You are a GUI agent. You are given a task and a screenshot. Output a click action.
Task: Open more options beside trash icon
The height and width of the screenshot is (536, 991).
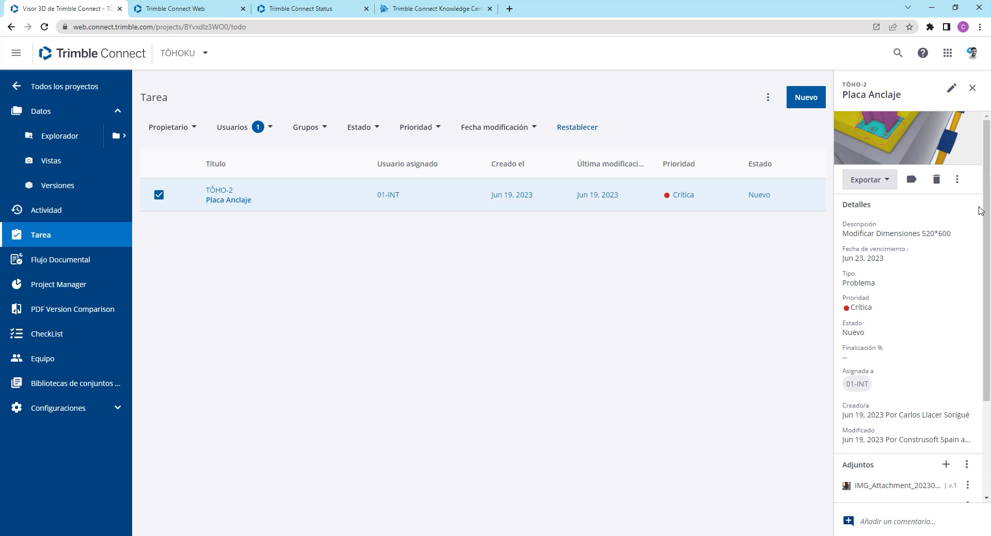[x=957, y=179]
